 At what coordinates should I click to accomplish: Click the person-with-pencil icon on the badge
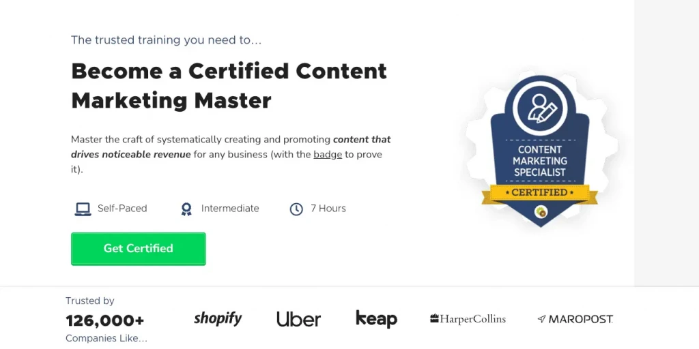(x=541, y=108)
